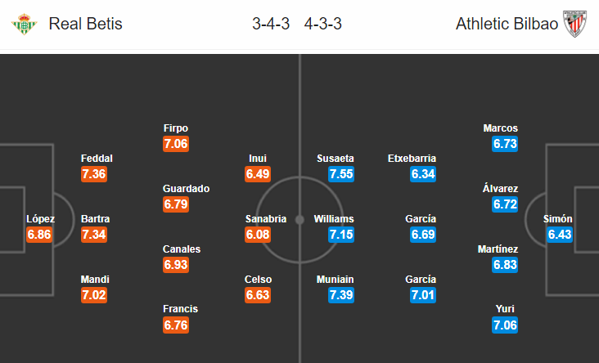Select player Williams on the pitch
Screen dimensions: 599x363
coord(334,219)
